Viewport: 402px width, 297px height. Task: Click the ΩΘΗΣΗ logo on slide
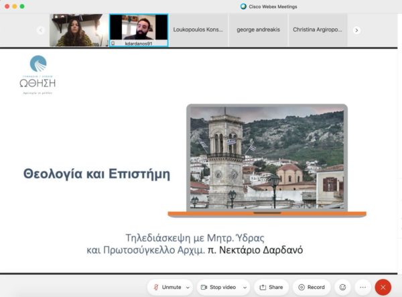pyautogui.click(x=38, y=74)
